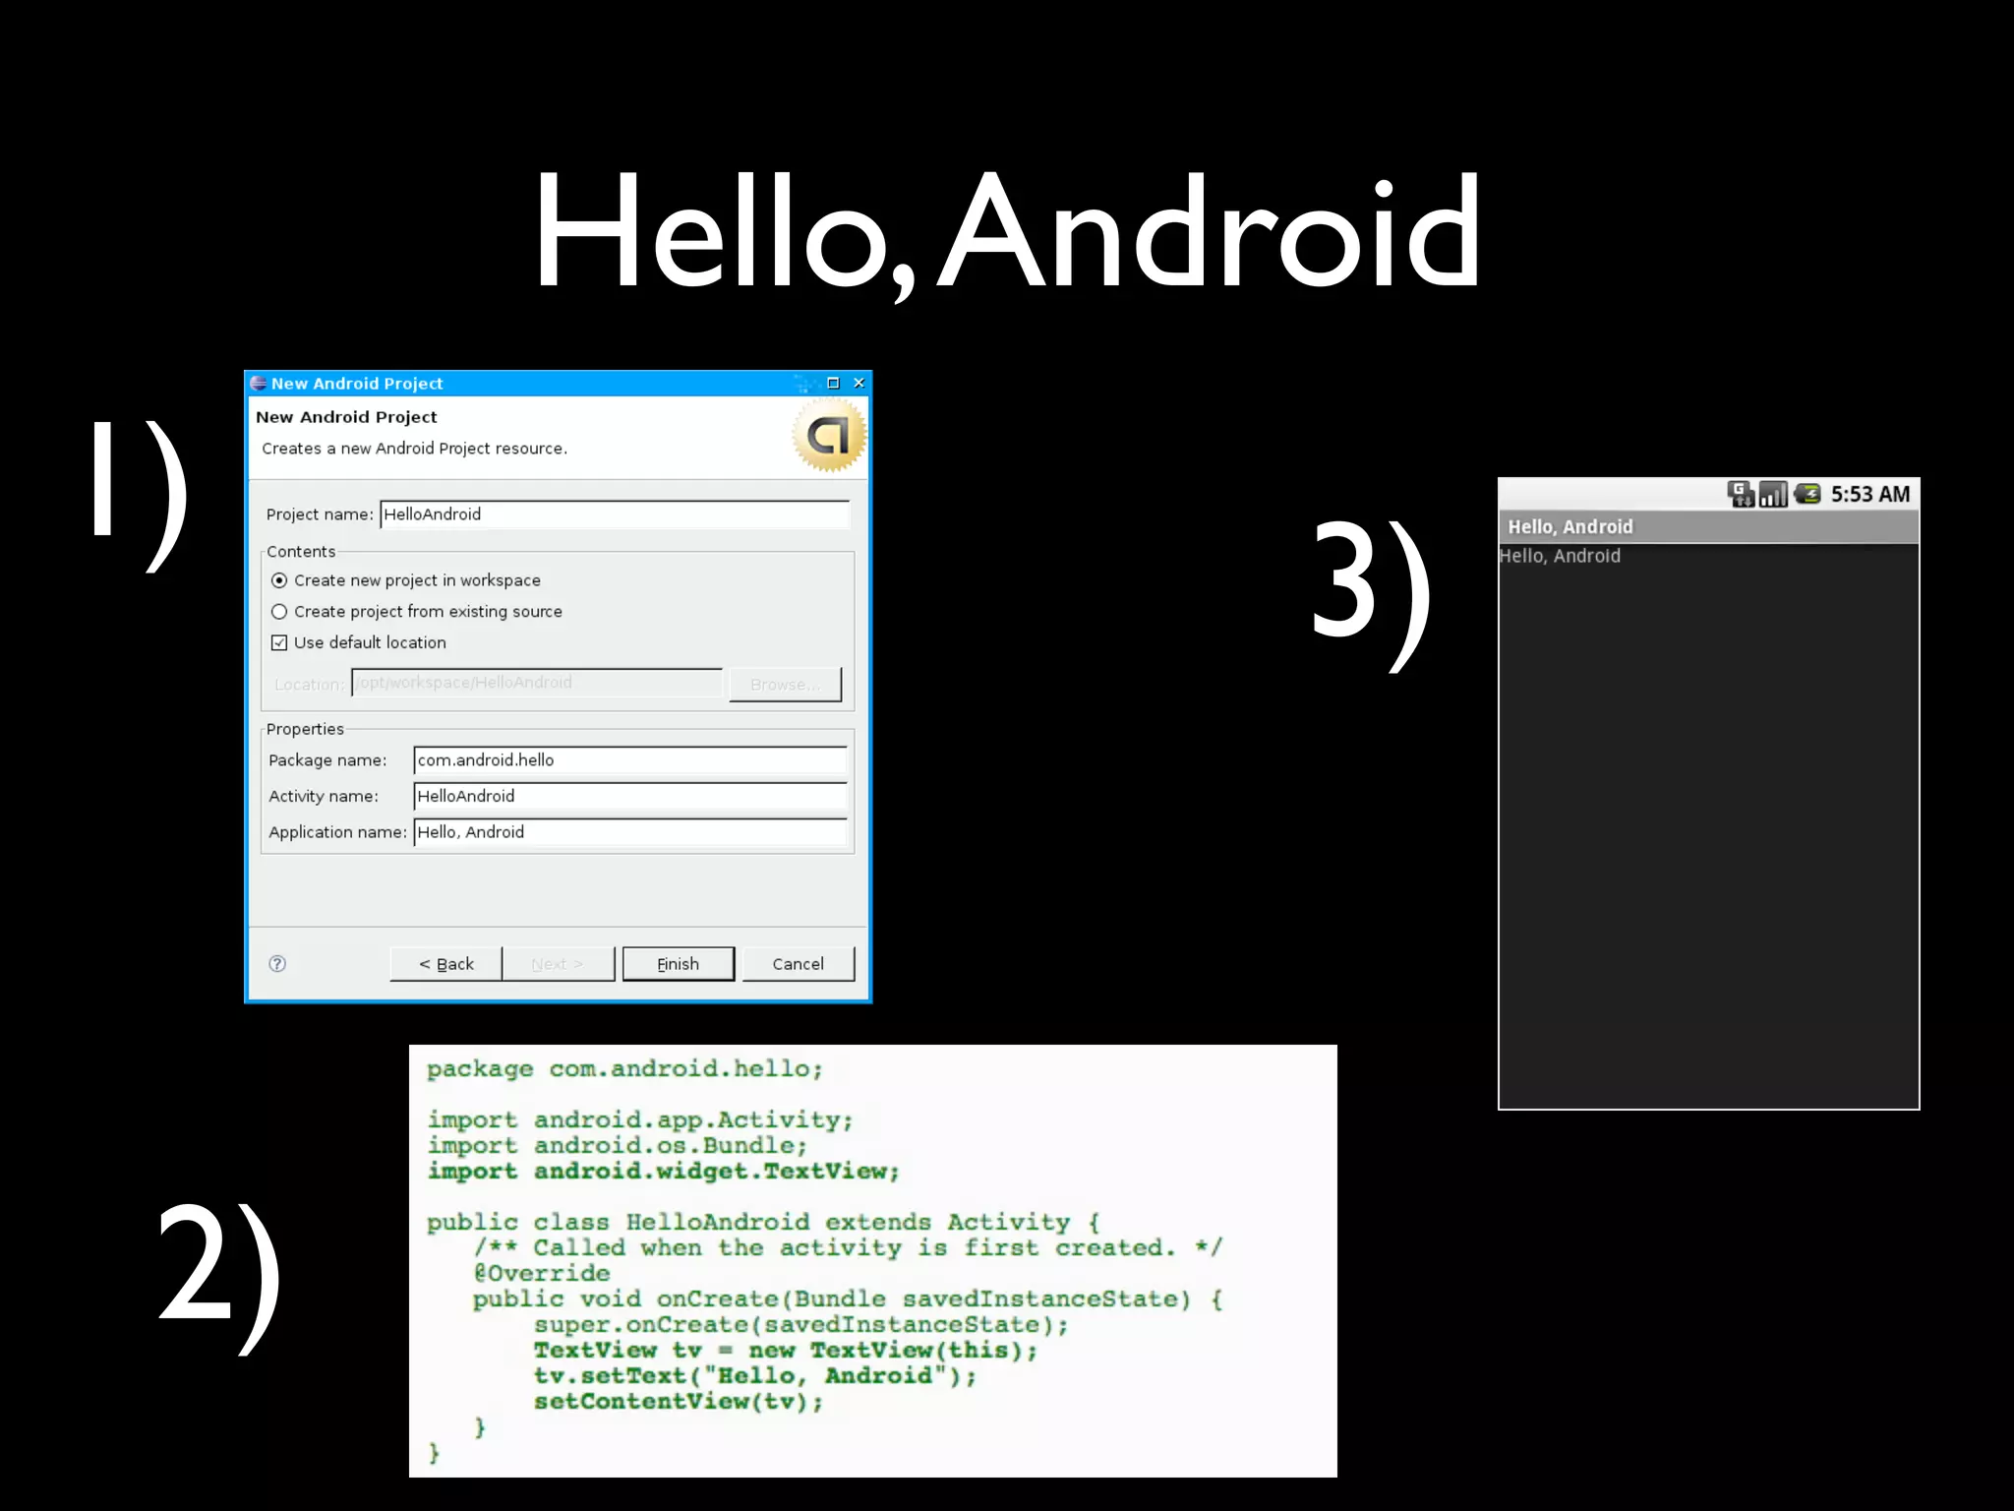
Task: Click the Project name text field
Action: click(x=614, y=514)
